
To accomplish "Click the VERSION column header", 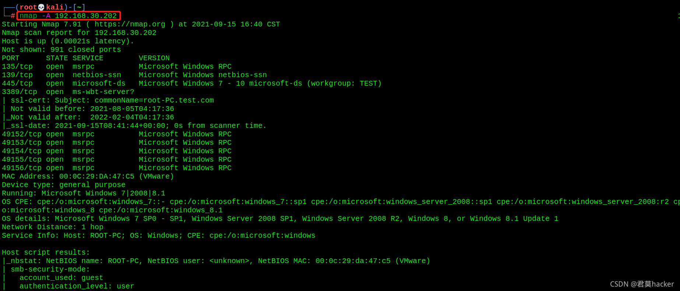I will click(x=154, y=58).
